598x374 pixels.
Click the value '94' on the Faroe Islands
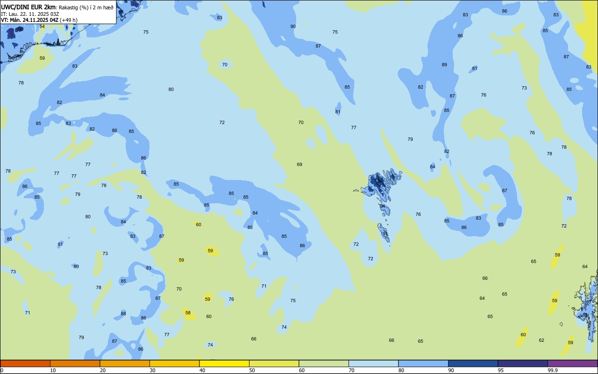[383, 207]
